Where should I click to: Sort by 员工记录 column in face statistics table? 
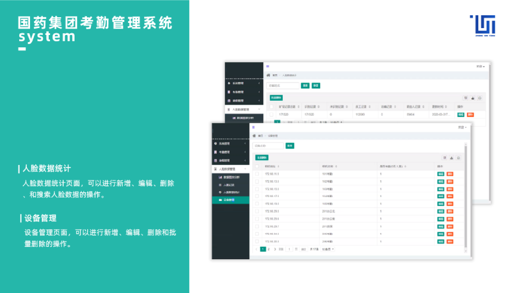click(369, 107)
